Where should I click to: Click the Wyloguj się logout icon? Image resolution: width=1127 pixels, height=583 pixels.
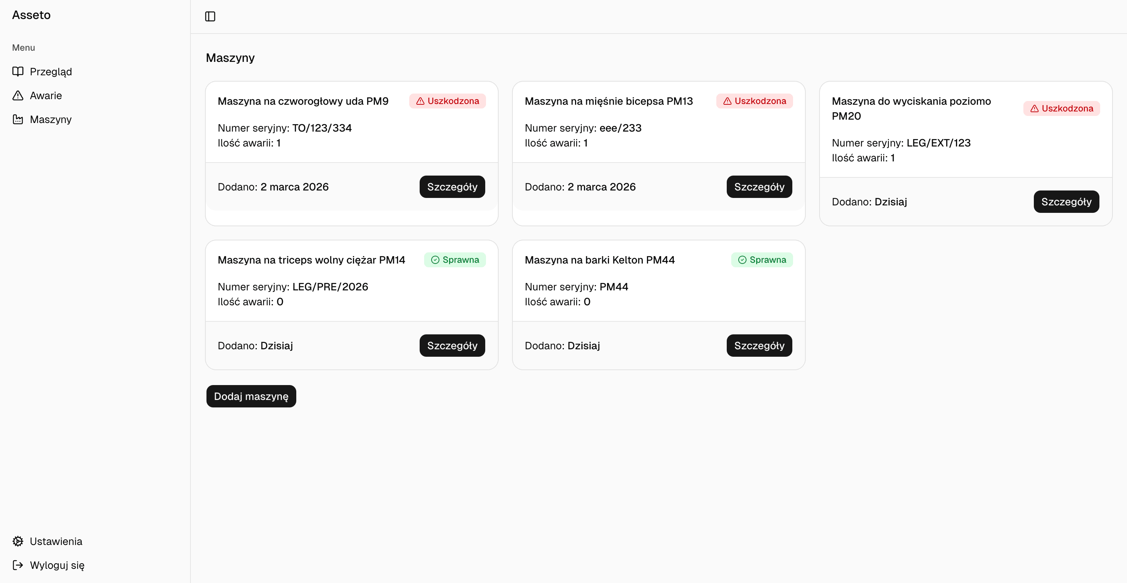click(18, 565)
